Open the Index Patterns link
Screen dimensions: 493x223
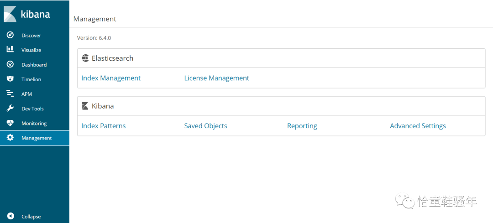tap(104, 126)
